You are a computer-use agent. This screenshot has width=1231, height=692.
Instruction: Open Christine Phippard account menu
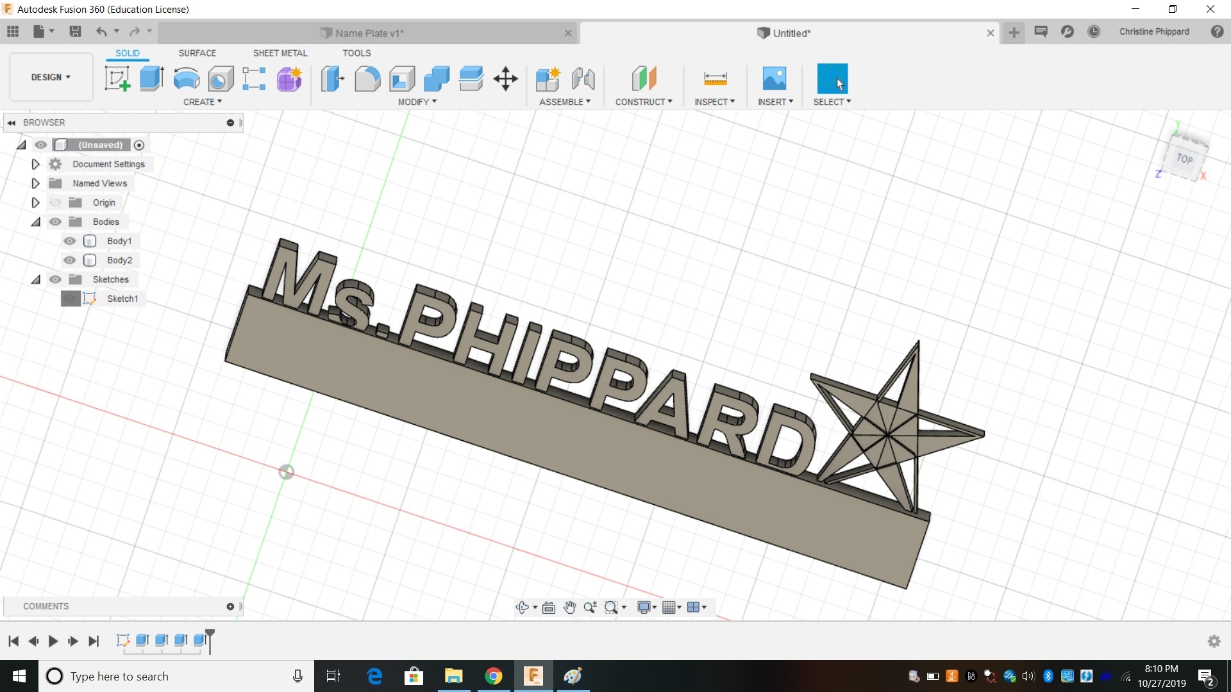pos(1154,31)
